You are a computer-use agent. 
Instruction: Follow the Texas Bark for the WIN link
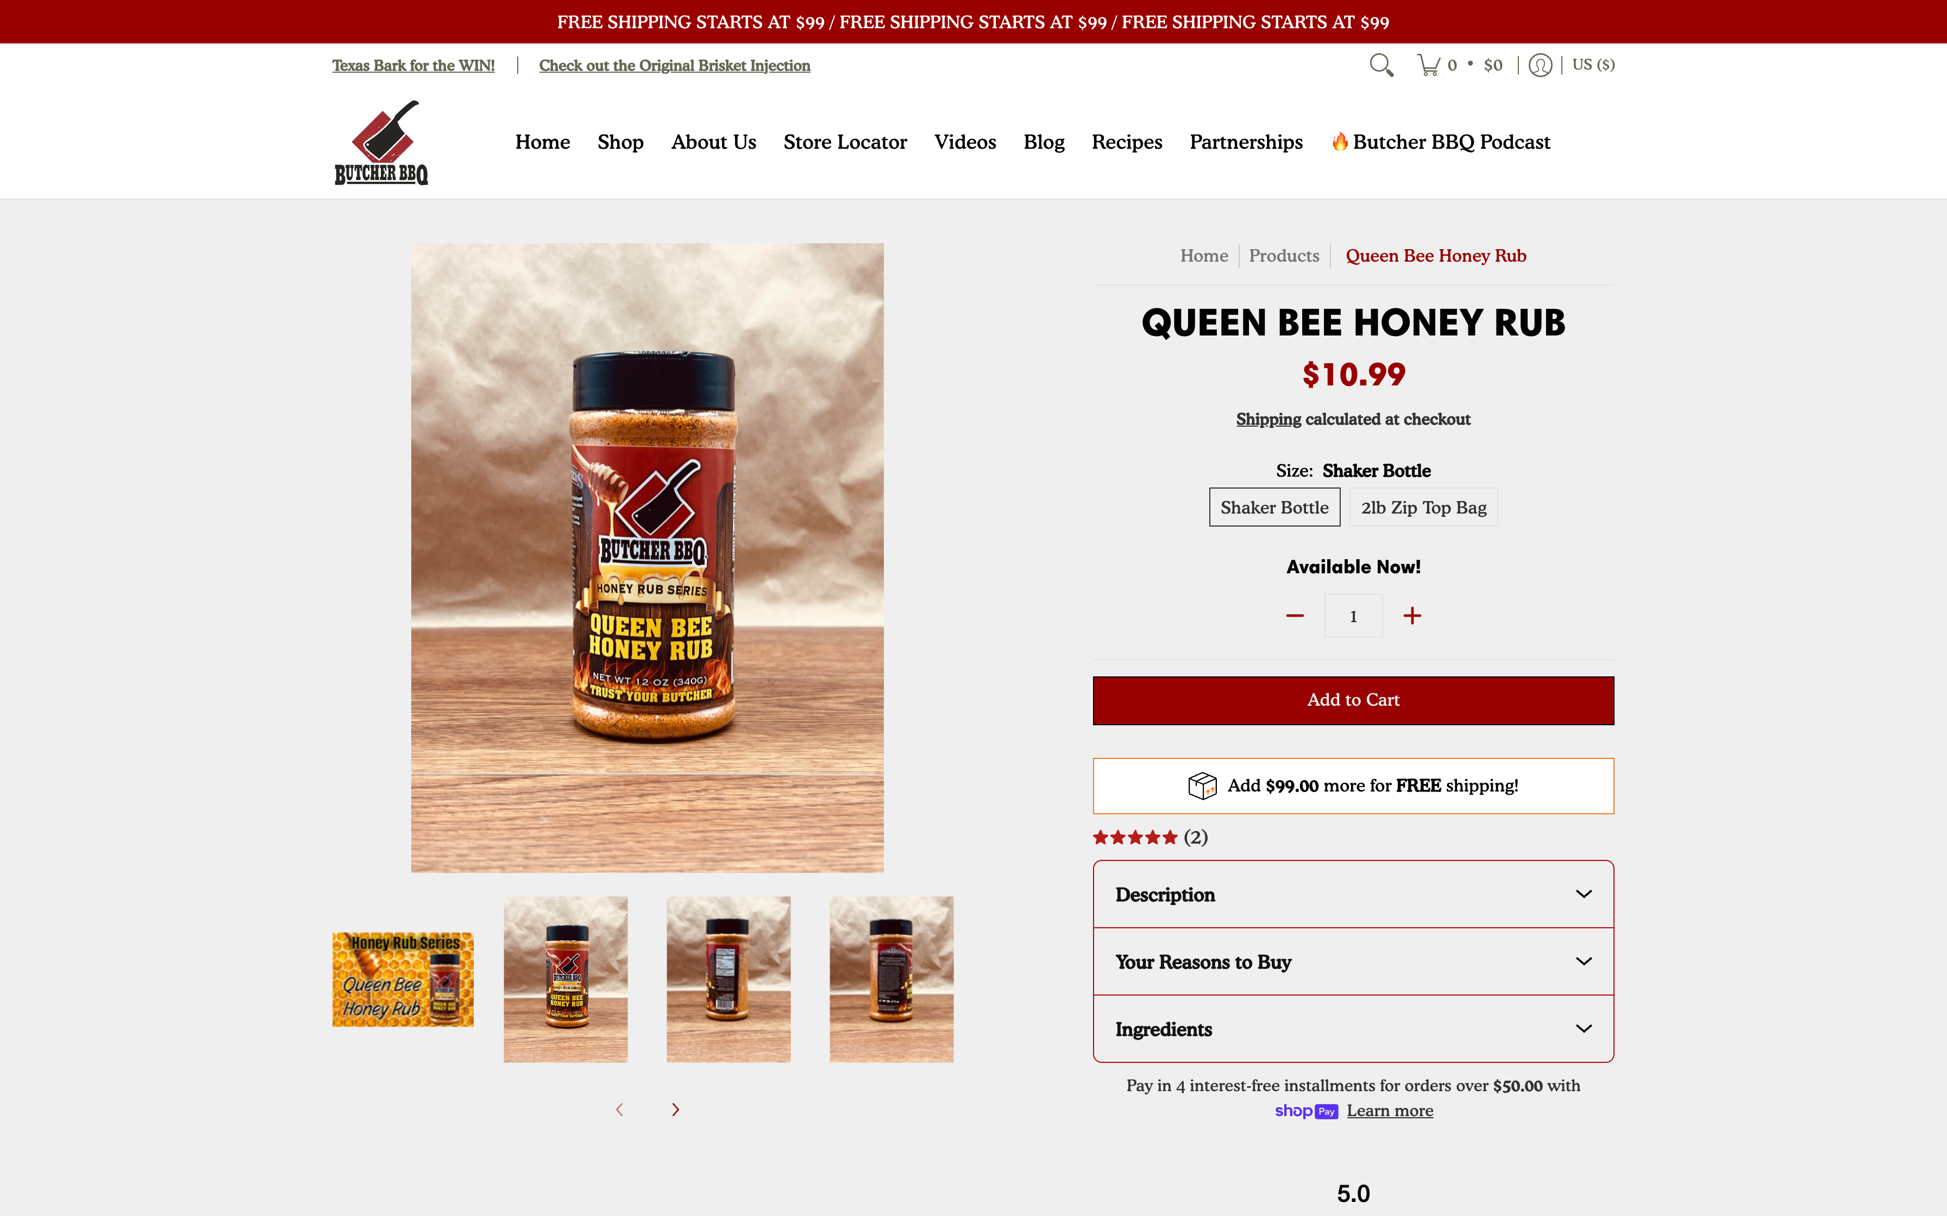click(413, 66)
